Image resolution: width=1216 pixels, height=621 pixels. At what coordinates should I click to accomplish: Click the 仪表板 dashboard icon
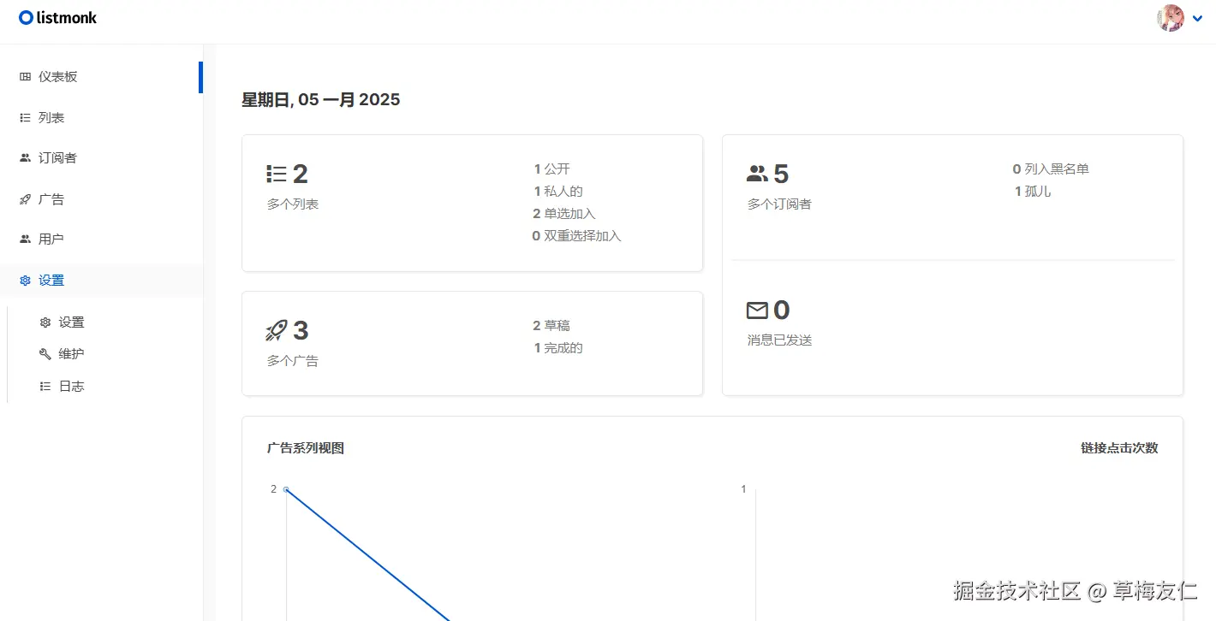(25, 77)
